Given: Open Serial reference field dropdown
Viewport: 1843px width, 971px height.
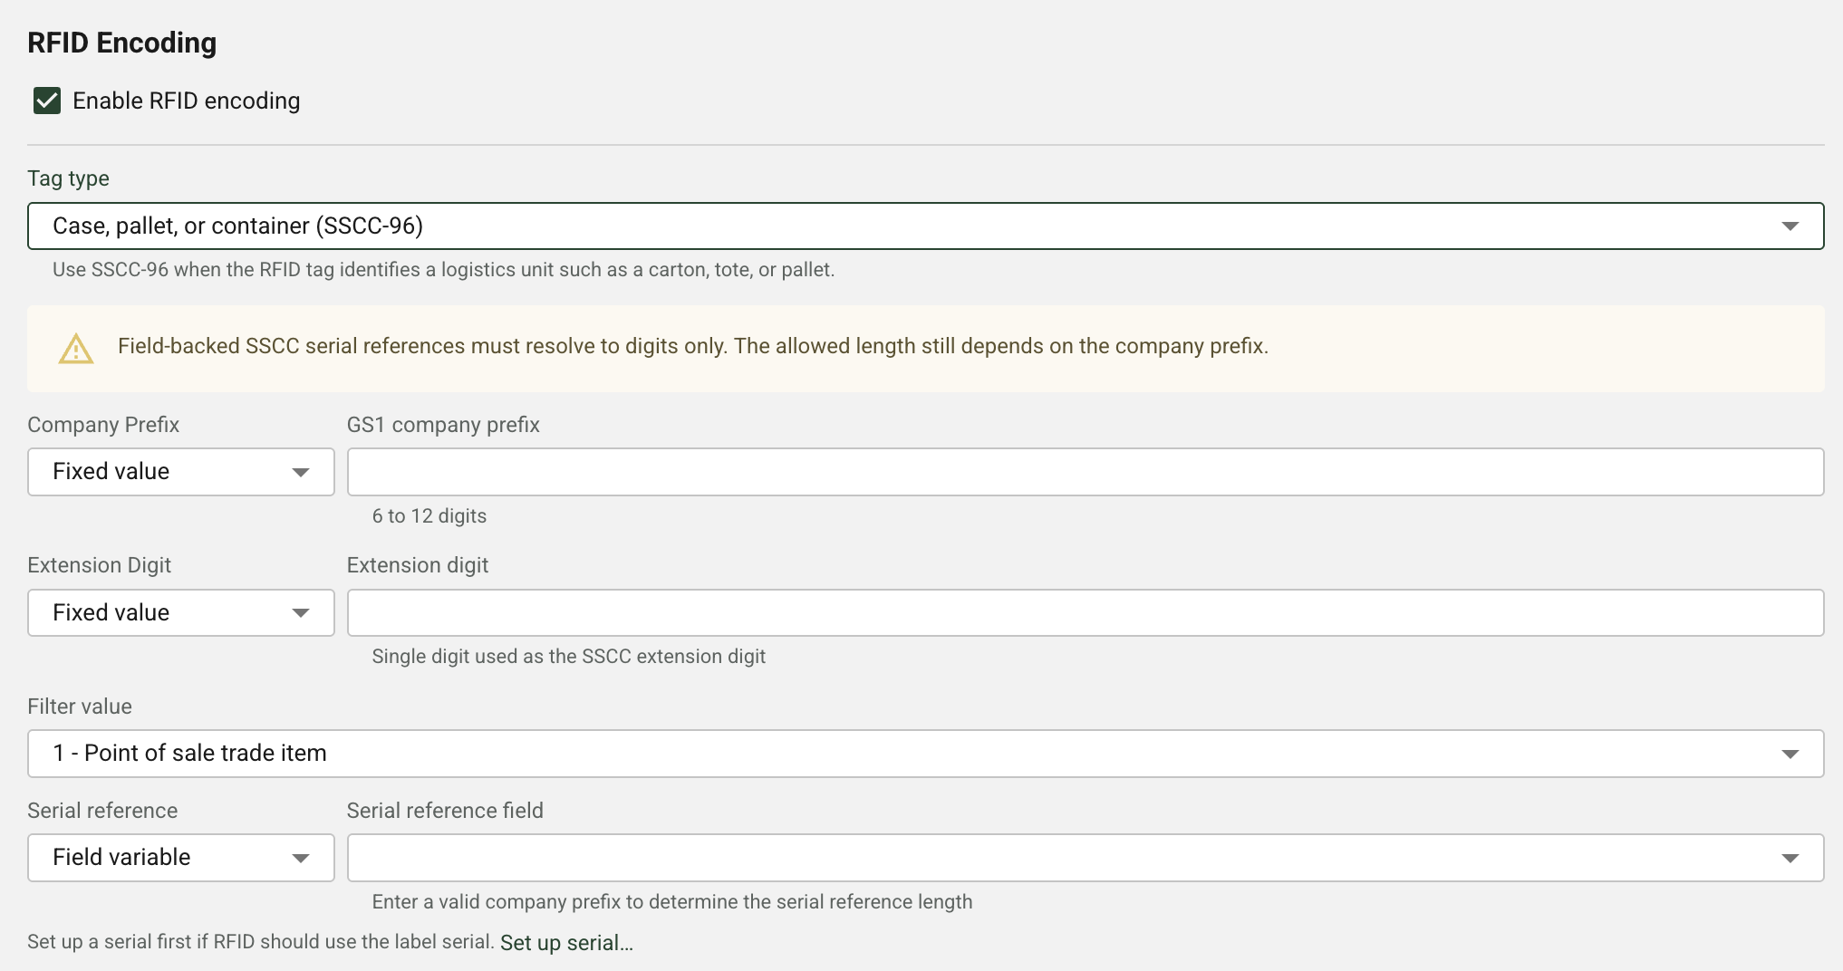Looking at the screenshot, I should pos(1085,858).
